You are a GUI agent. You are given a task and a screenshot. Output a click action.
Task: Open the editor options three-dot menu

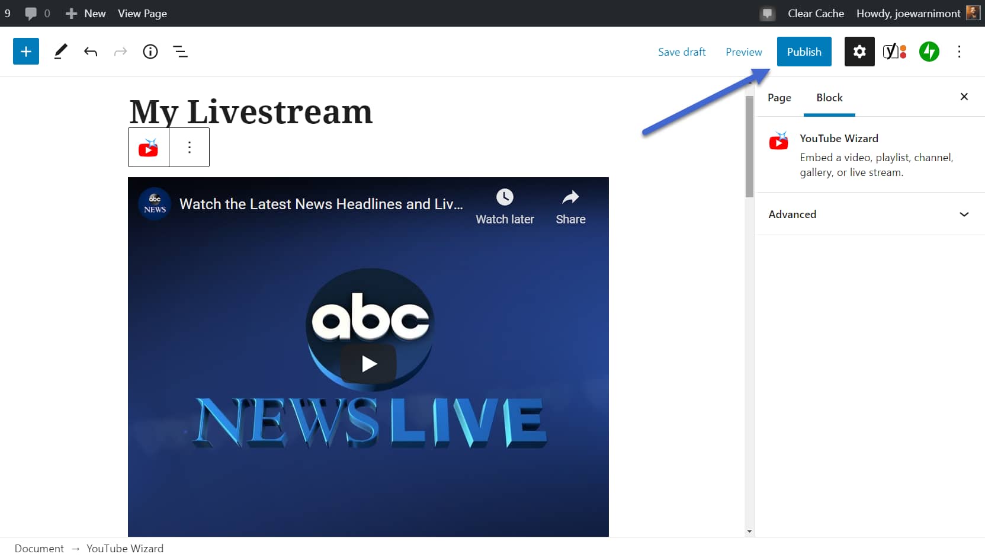(x=960, y=52)
